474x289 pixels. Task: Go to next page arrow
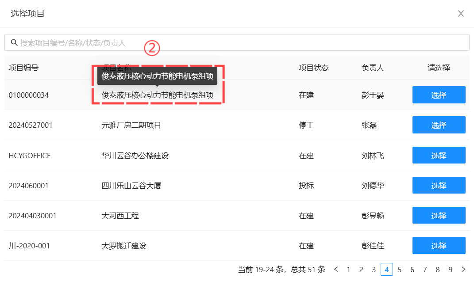click(x=463, y=270)
